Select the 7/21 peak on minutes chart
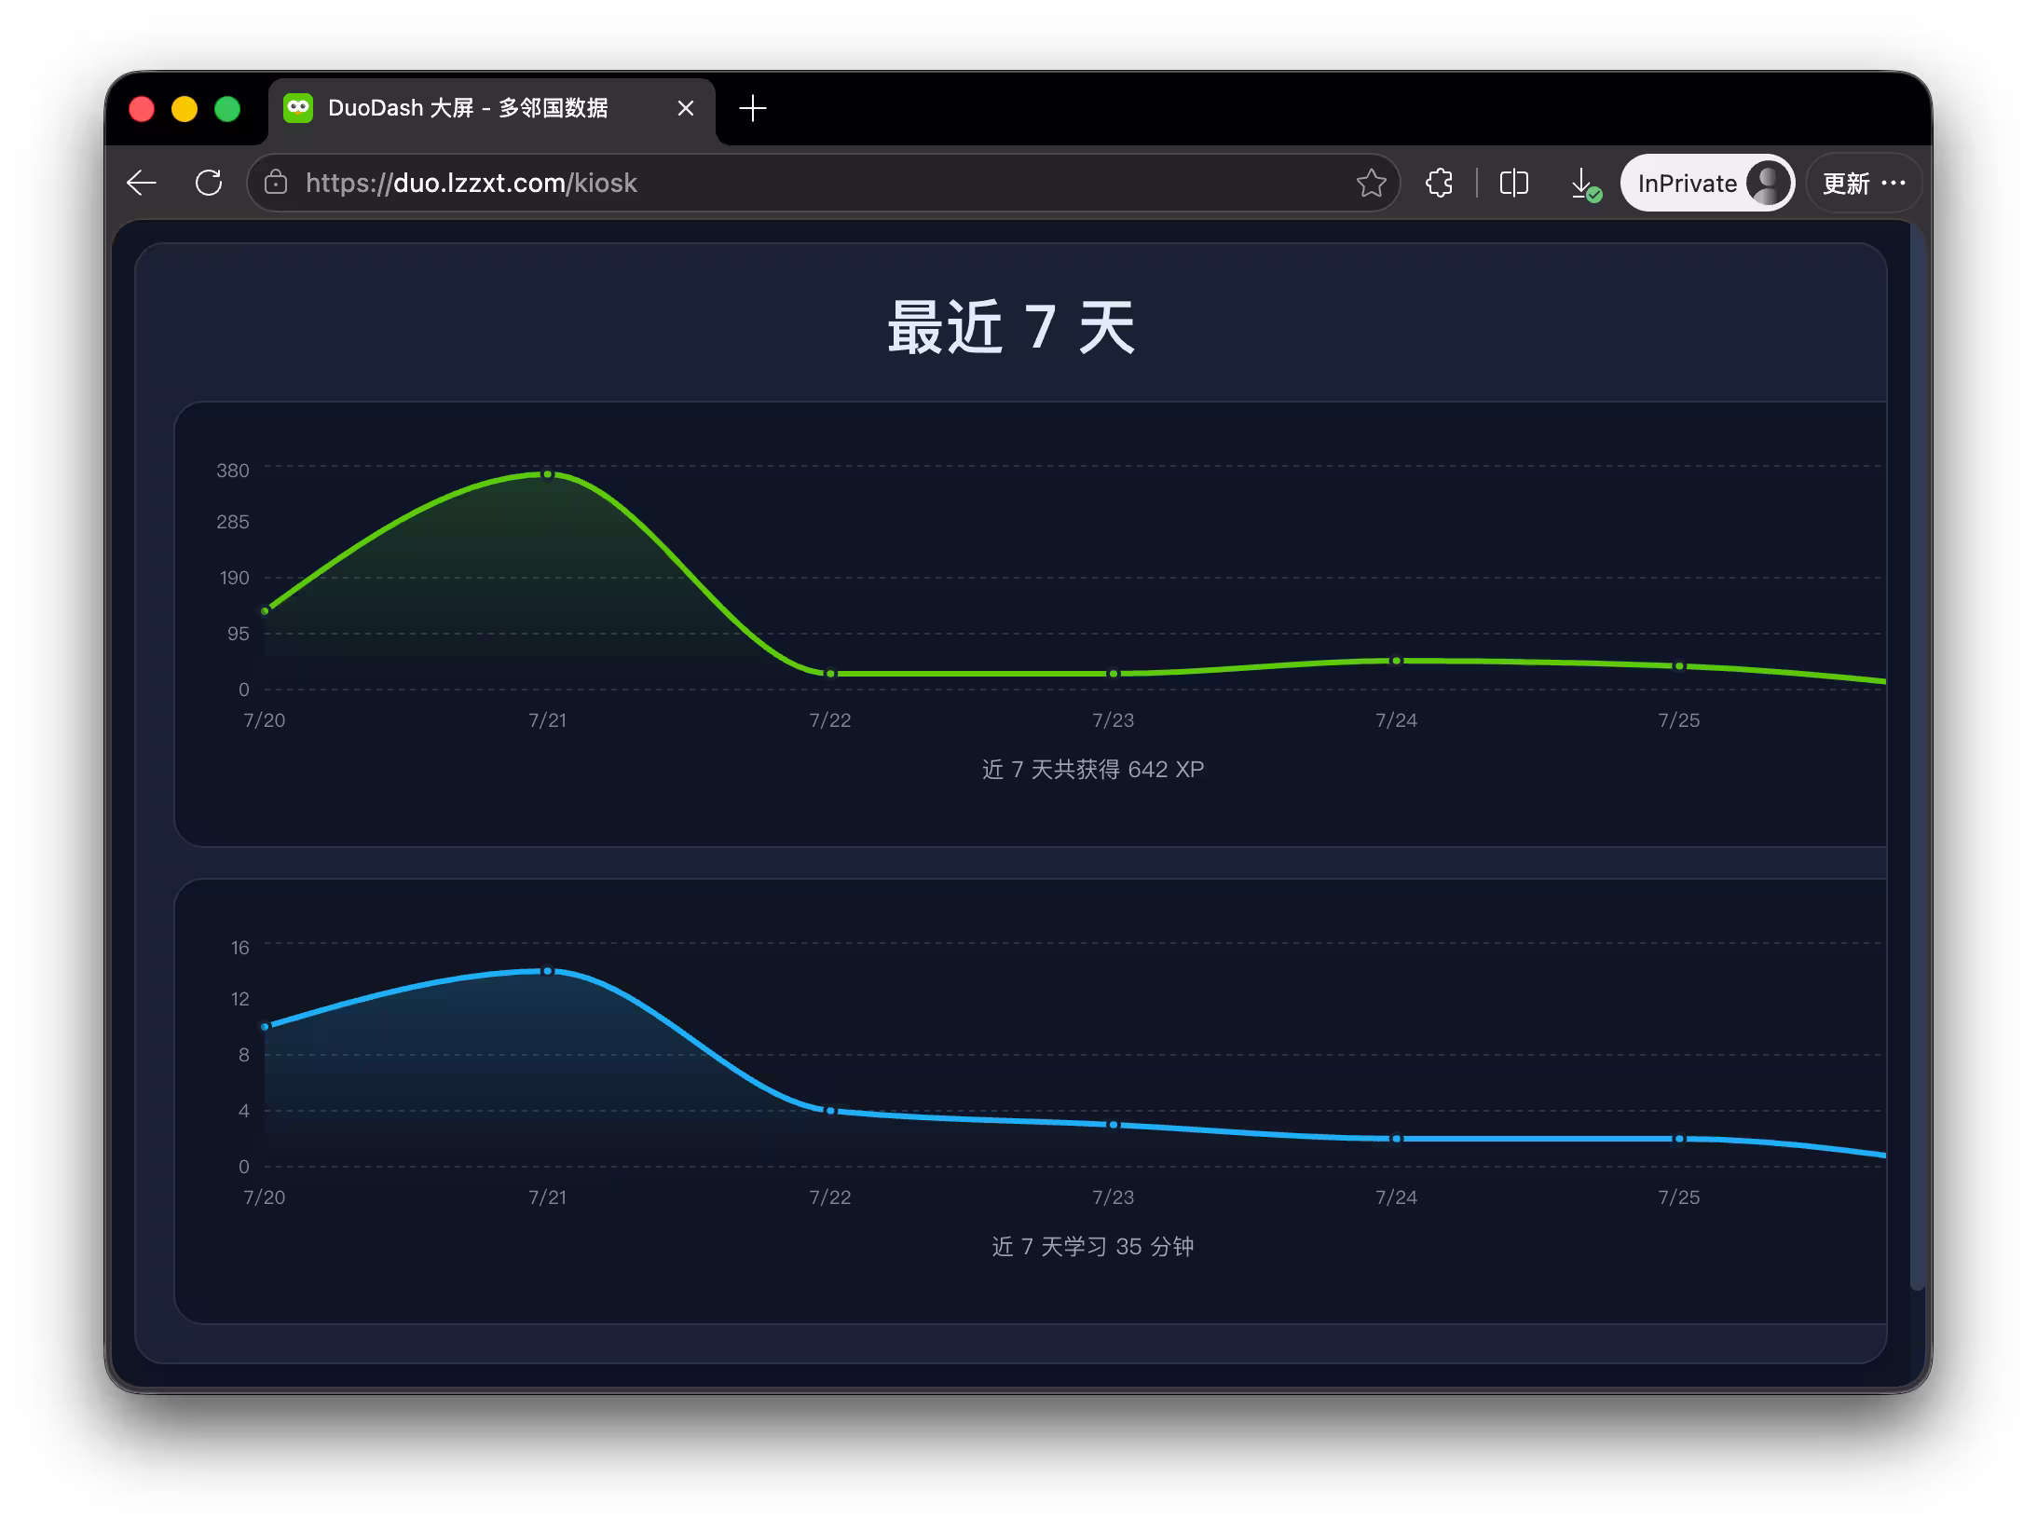 click(x=548, y=971)
